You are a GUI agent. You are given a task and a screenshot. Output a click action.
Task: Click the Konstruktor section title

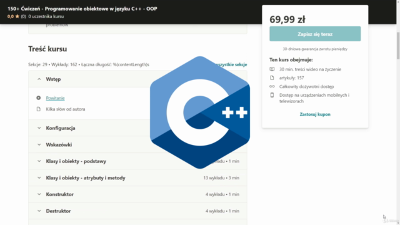point(60,194)
